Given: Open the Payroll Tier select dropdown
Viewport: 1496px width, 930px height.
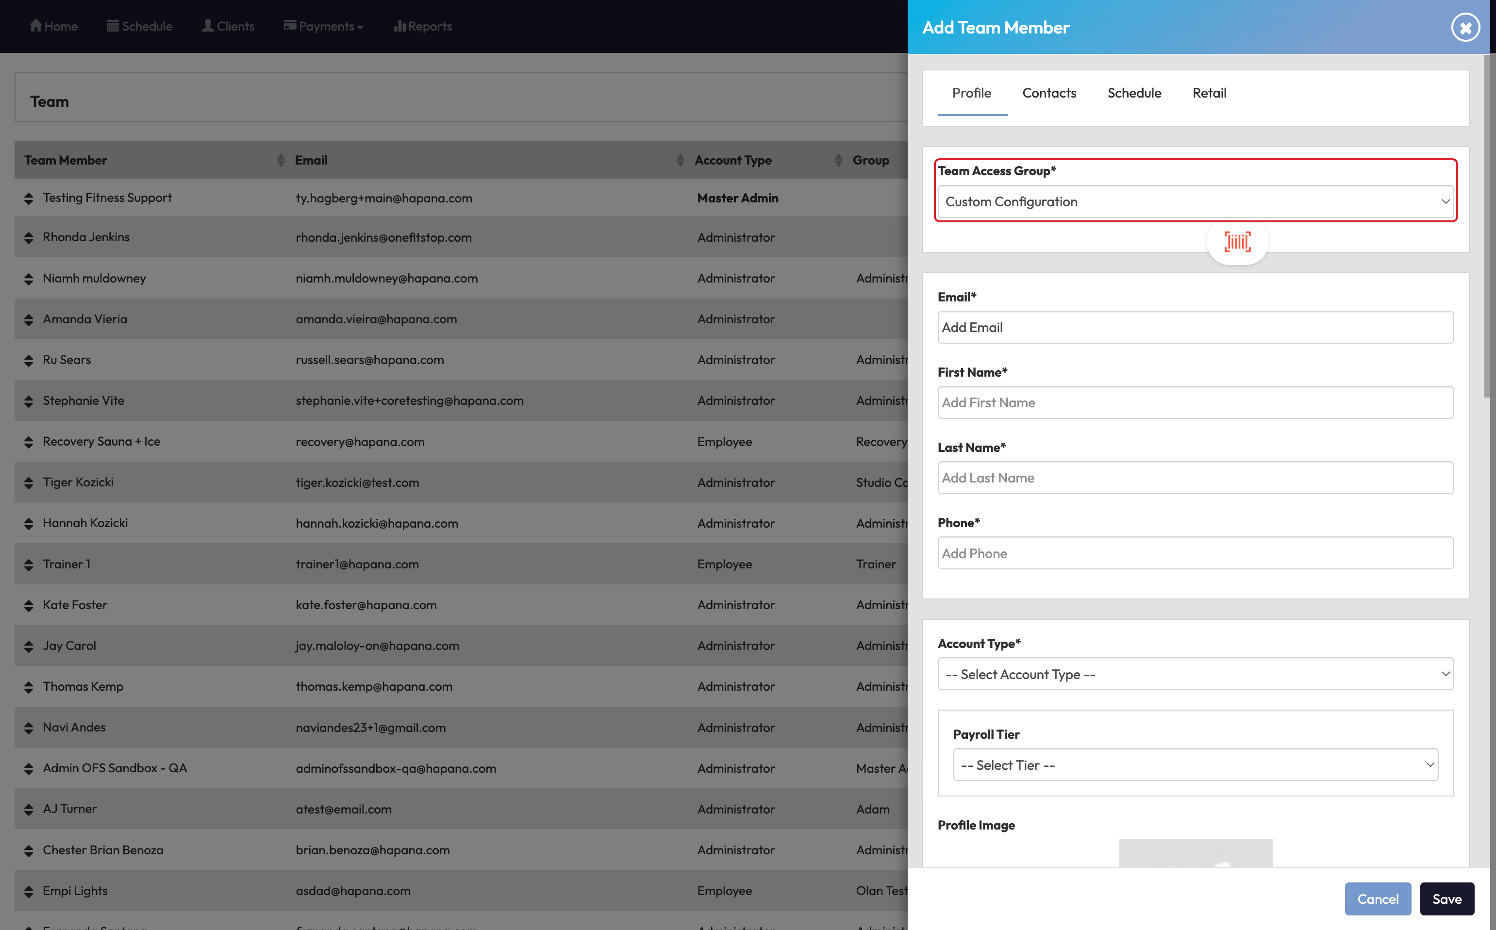Looking at the screenshot, I should click(x=1195, y=765).
